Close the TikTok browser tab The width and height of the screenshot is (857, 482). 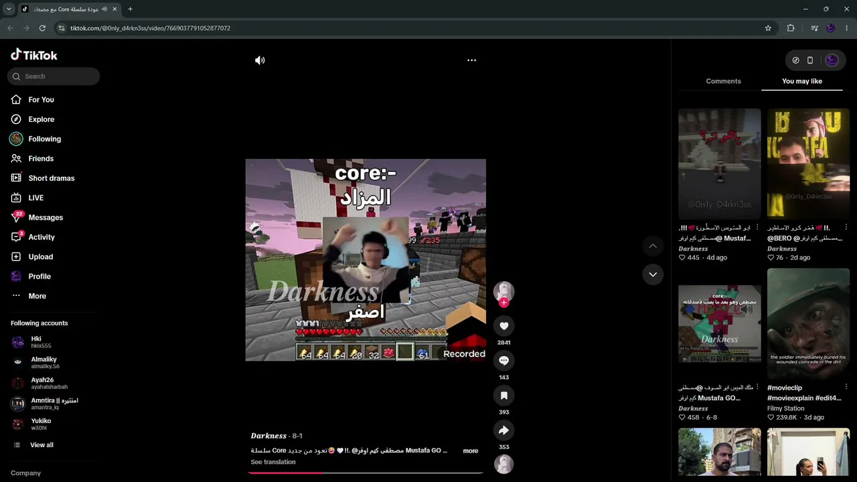click(114, 9)
